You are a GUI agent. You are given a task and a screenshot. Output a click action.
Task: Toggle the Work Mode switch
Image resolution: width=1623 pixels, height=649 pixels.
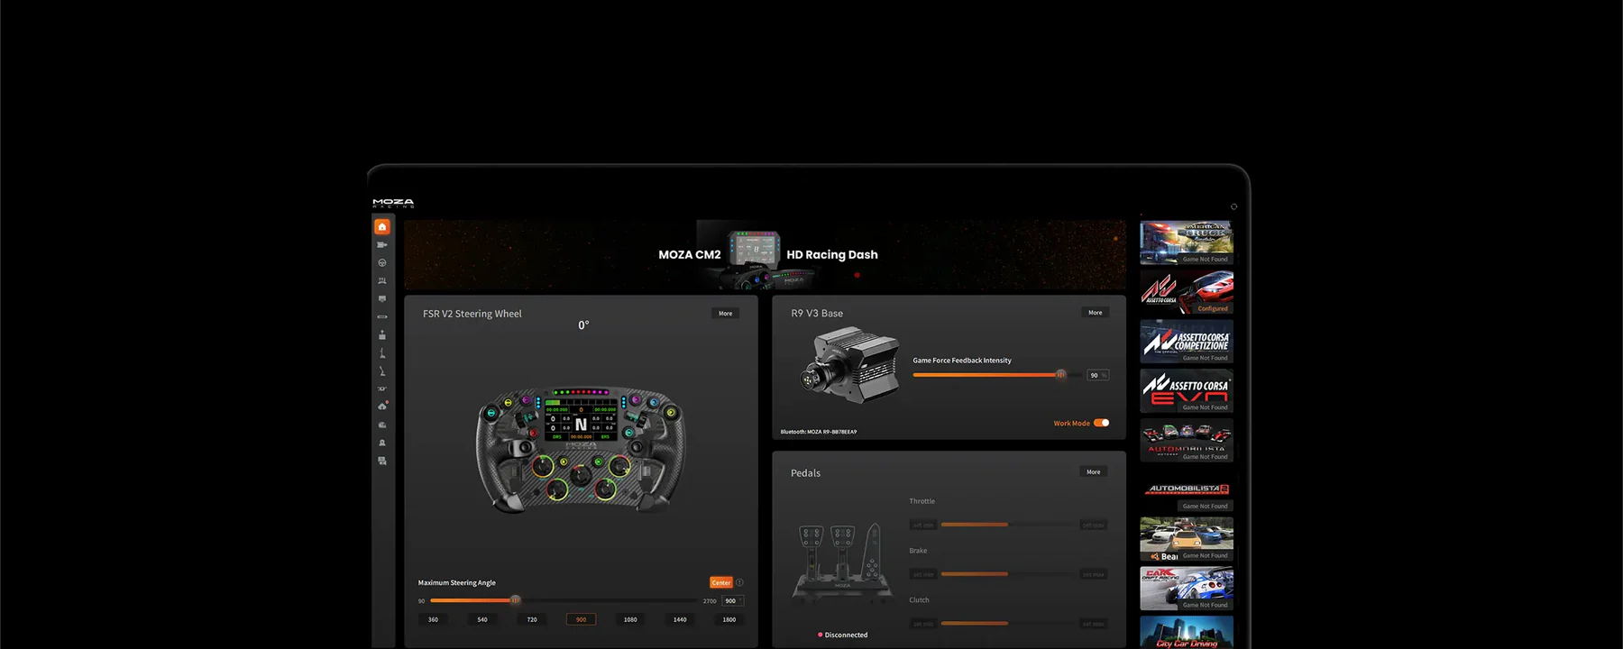[1101, 423]
